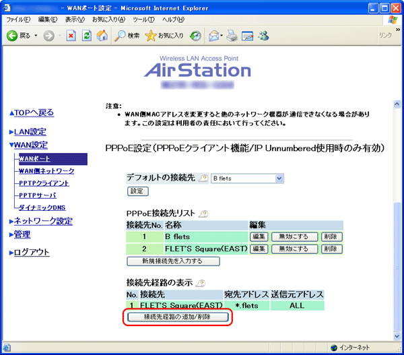
Task: Open the Search (検索) magnifier icon
Action: (120, 36)
